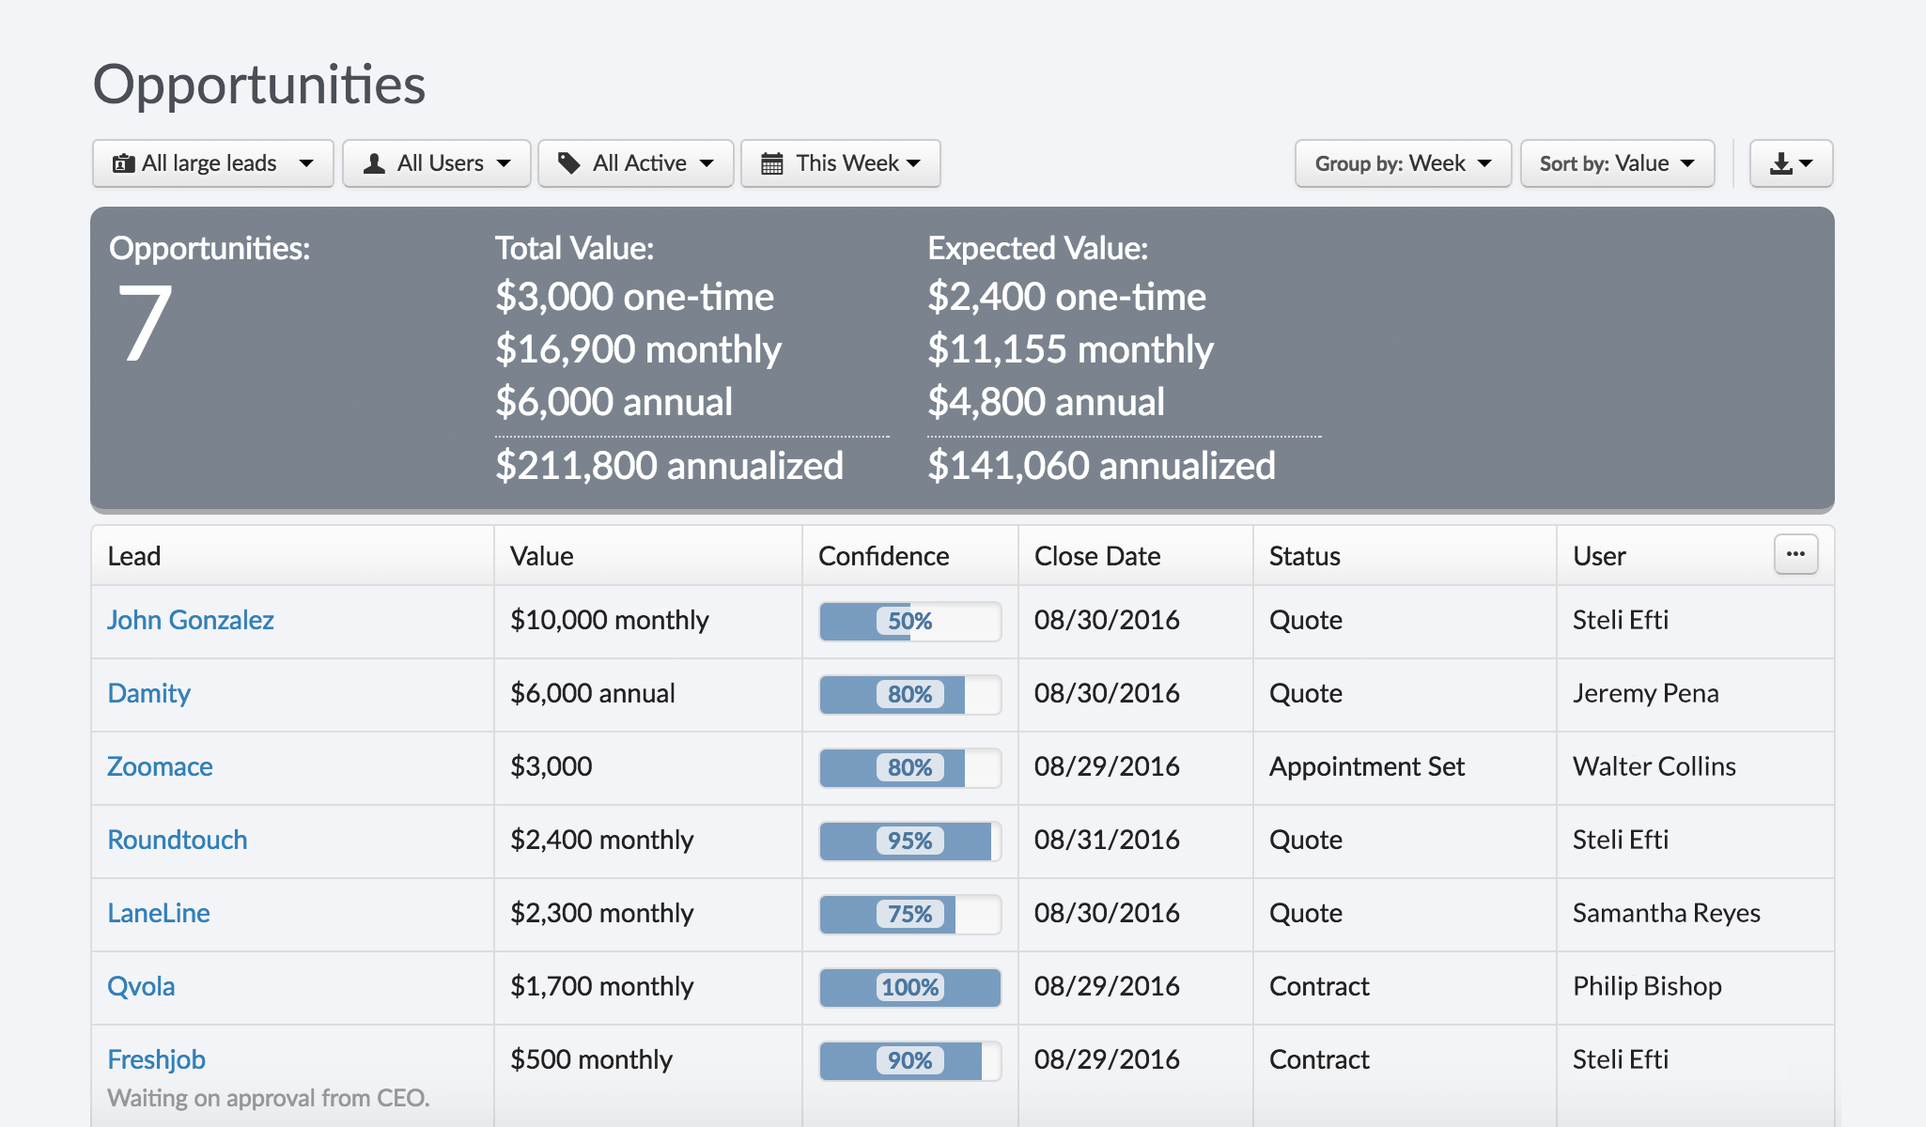
Task: Click the calendar icon in This Week filter
Action: tap(771, 163)
